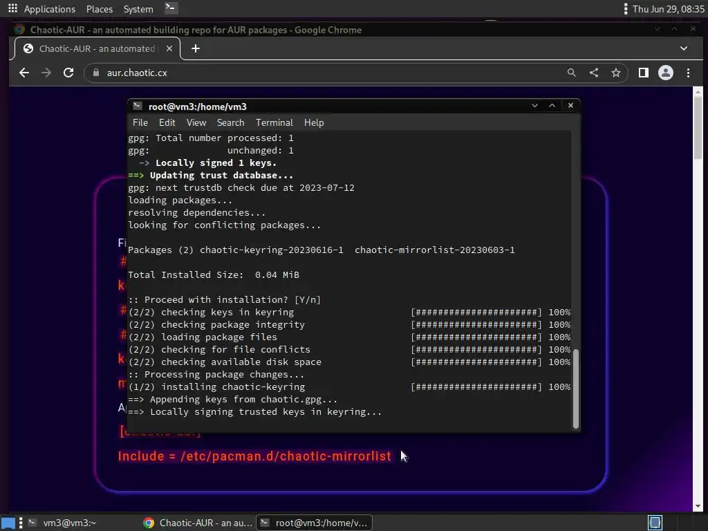
Task: Click 'Total Installed Size: 0.04 MiB' text
Action: pyautogui.click(x=214, y=275)
